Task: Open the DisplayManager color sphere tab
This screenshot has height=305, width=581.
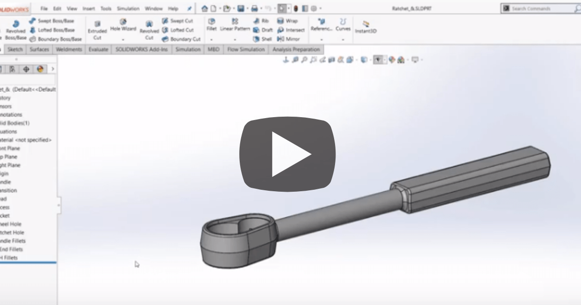Action: pyautogui.click(x=40, y=69)
